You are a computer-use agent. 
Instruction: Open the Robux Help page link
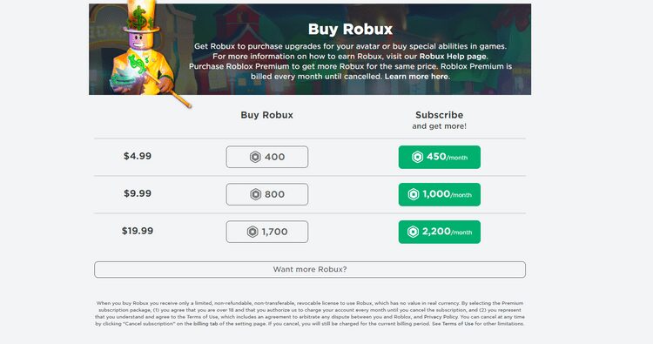453,57
